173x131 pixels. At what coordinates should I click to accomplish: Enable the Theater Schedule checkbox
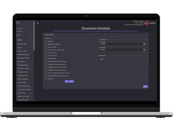coord(46,47)
